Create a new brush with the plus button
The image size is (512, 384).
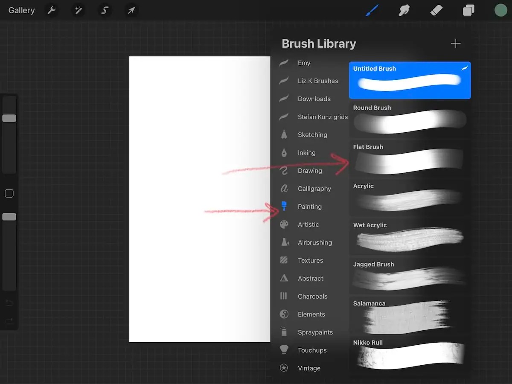pos(456,43)
